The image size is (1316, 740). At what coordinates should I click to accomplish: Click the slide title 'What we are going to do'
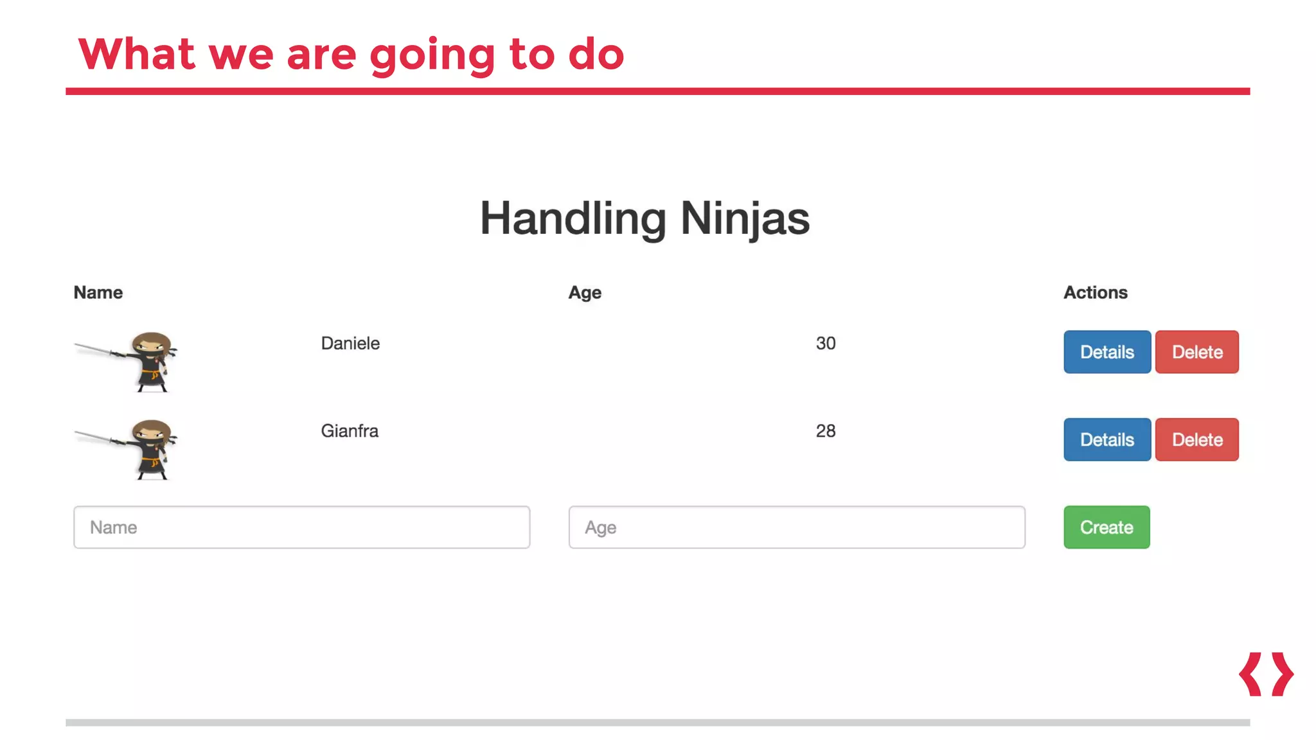point(351,54)
